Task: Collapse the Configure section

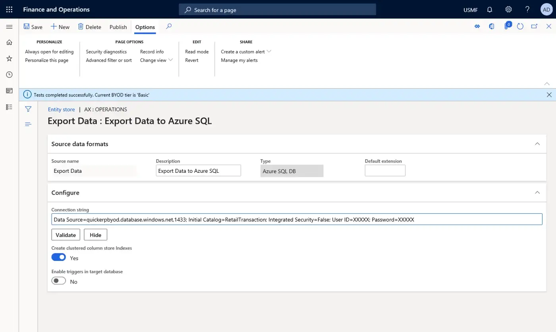Action: coord(537,192)
